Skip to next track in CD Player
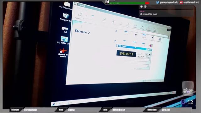 [146, 57]
